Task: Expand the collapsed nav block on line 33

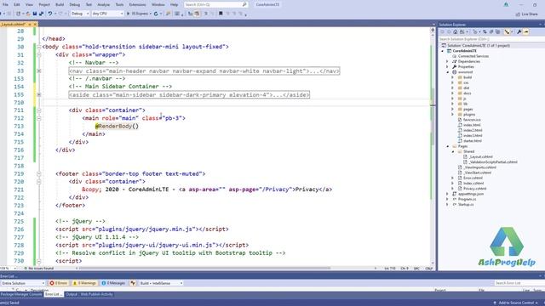Action: (39, 71)
